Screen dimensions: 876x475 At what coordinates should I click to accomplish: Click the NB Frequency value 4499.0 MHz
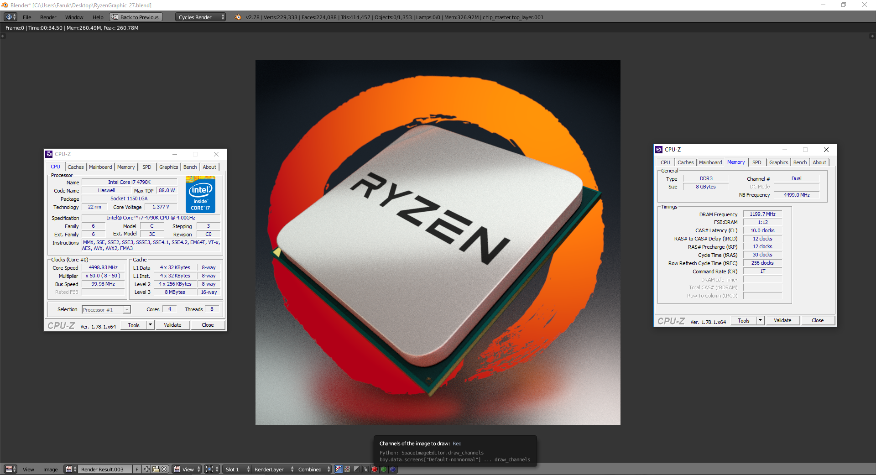click(x=797, y=195)
